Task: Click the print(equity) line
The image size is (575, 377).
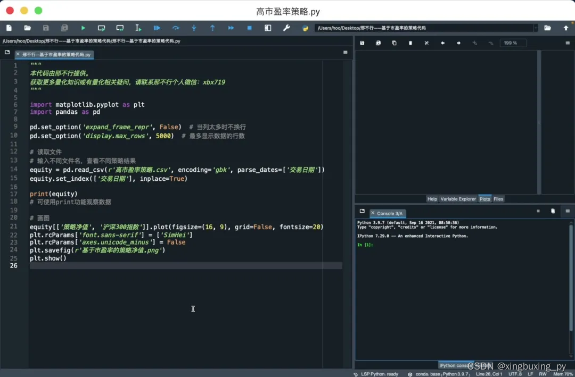Action: (x=54, y=194)
